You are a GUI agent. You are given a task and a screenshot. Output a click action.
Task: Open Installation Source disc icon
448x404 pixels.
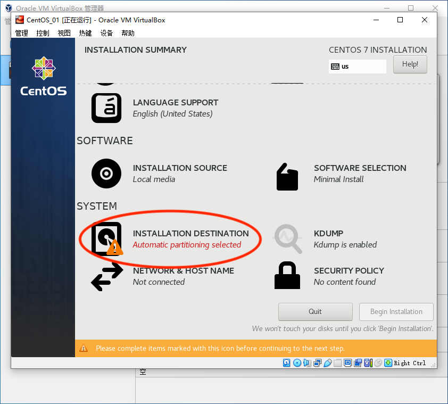[106, 174]
